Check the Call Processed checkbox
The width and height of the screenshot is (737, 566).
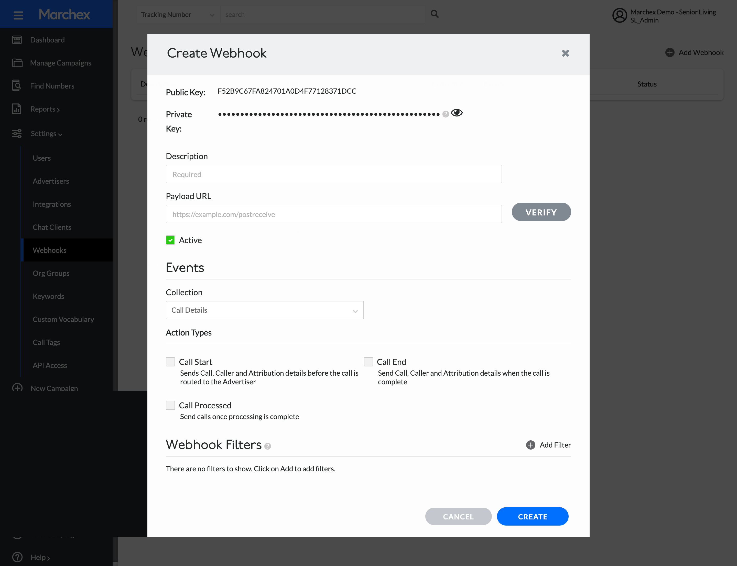tap(170, 405)
